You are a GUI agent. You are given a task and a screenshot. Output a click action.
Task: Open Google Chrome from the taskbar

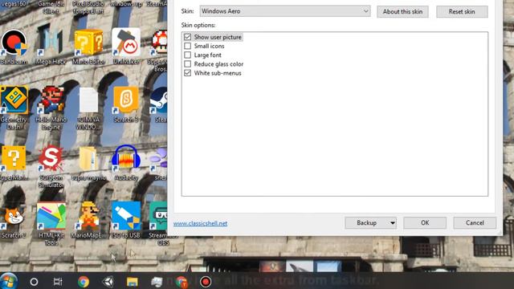(84, 282)
